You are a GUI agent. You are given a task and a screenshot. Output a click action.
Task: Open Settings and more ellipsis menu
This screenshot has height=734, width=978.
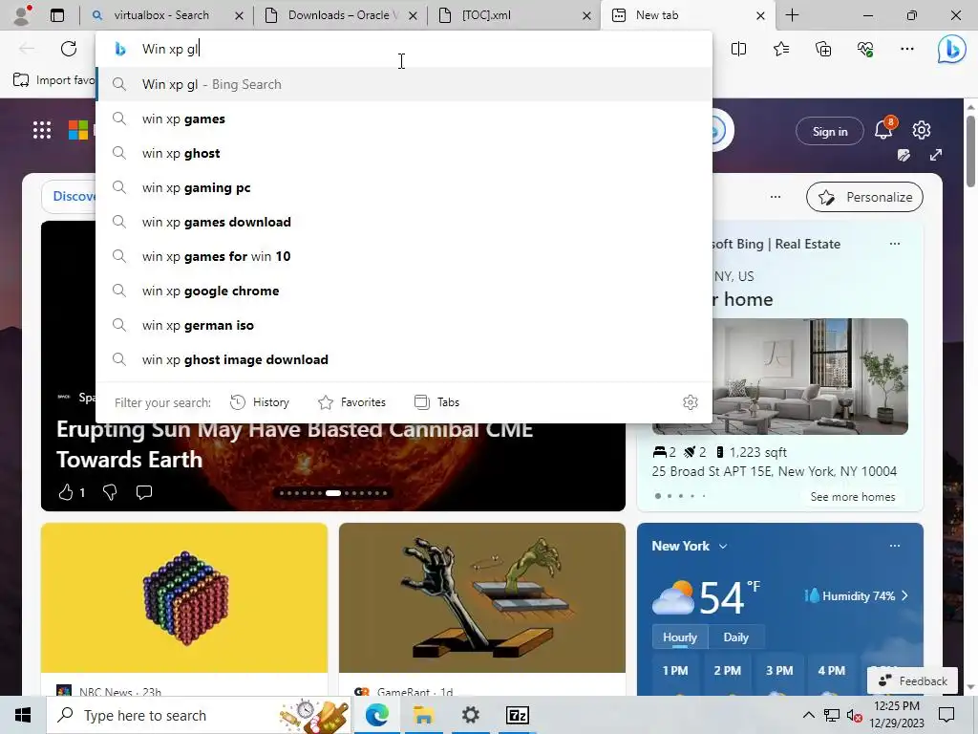click(x=907, y=49)
